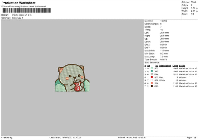Image resolution: width=199 pixels, height=140 pixels.
Task: Click the 'Description' column header
Action: click(165, 66)
